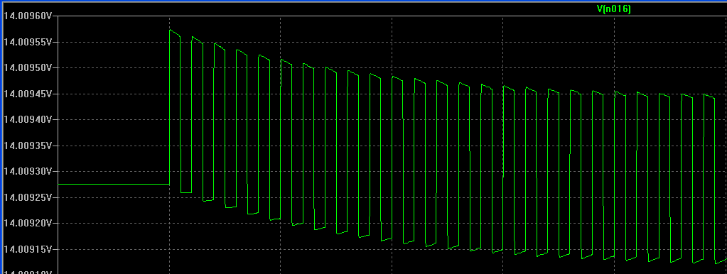Screen dimensions: 727x274
Task: Click empty plot area above the flat trace
Action: pos(114,102)
